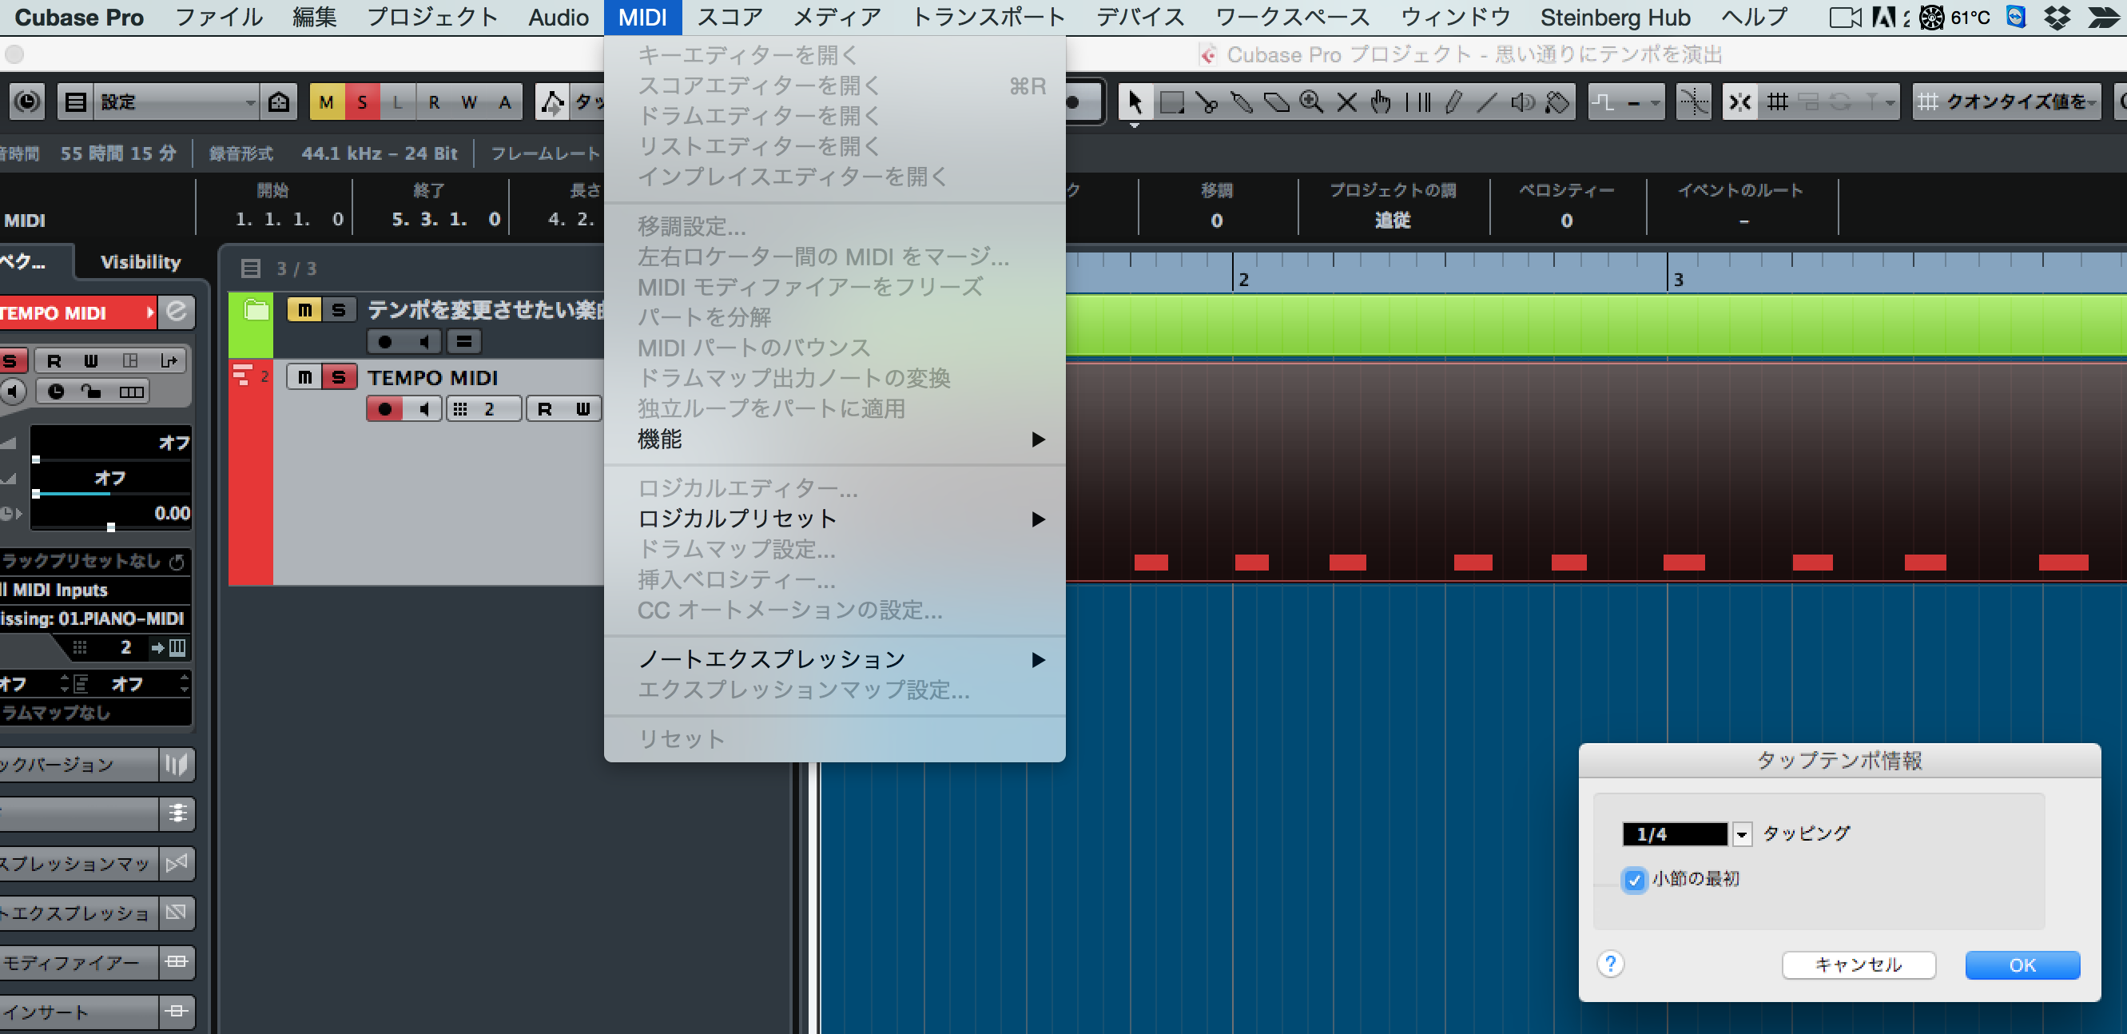Click the inspector lane display type icon
The image size is (2127, 1034).
coord(131,392)
